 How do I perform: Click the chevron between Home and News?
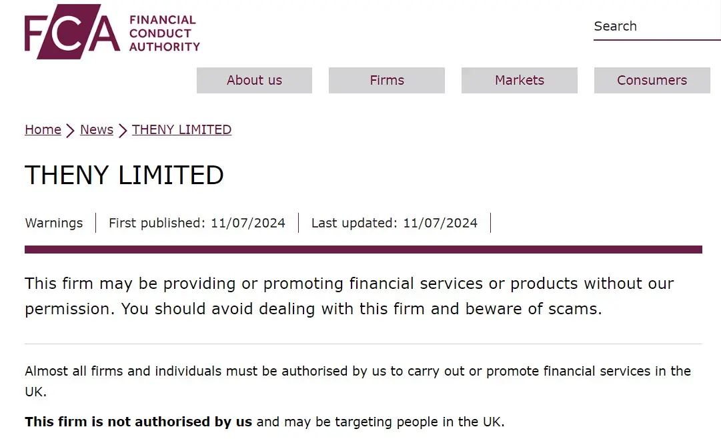click(x=71, y=131)
